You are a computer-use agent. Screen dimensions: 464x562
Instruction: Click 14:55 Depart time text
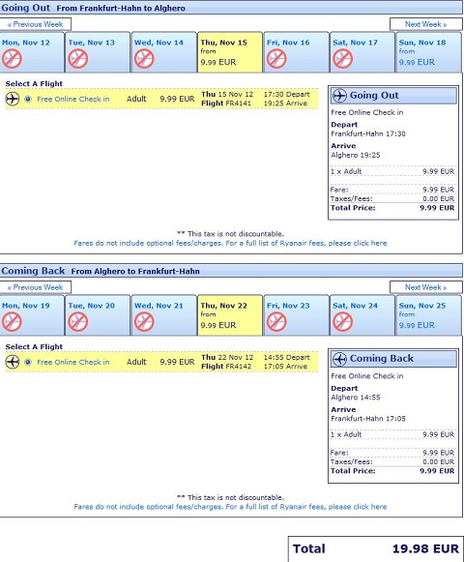point(287,357)
